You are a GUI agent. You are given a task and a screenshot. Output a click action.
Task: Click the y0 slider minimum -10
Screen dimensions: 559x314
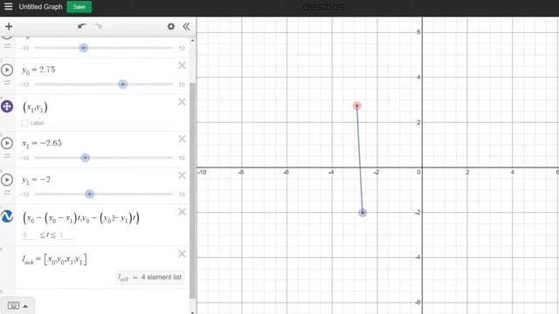coord(24,85)
